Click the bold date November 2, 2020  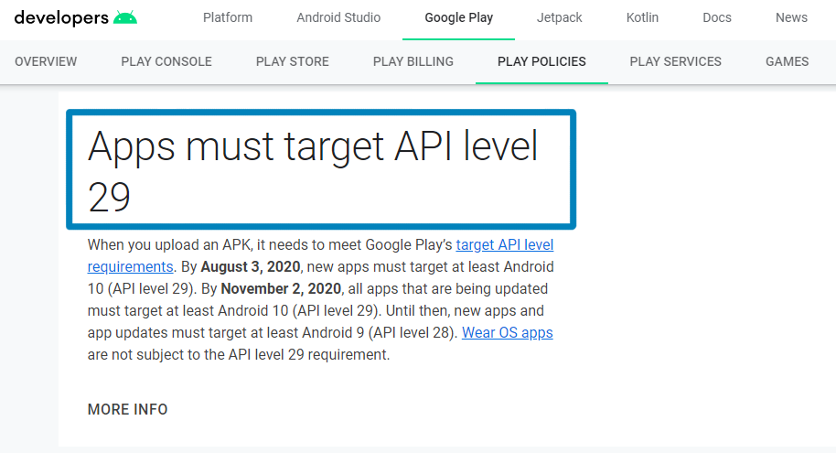coord(281,288)
